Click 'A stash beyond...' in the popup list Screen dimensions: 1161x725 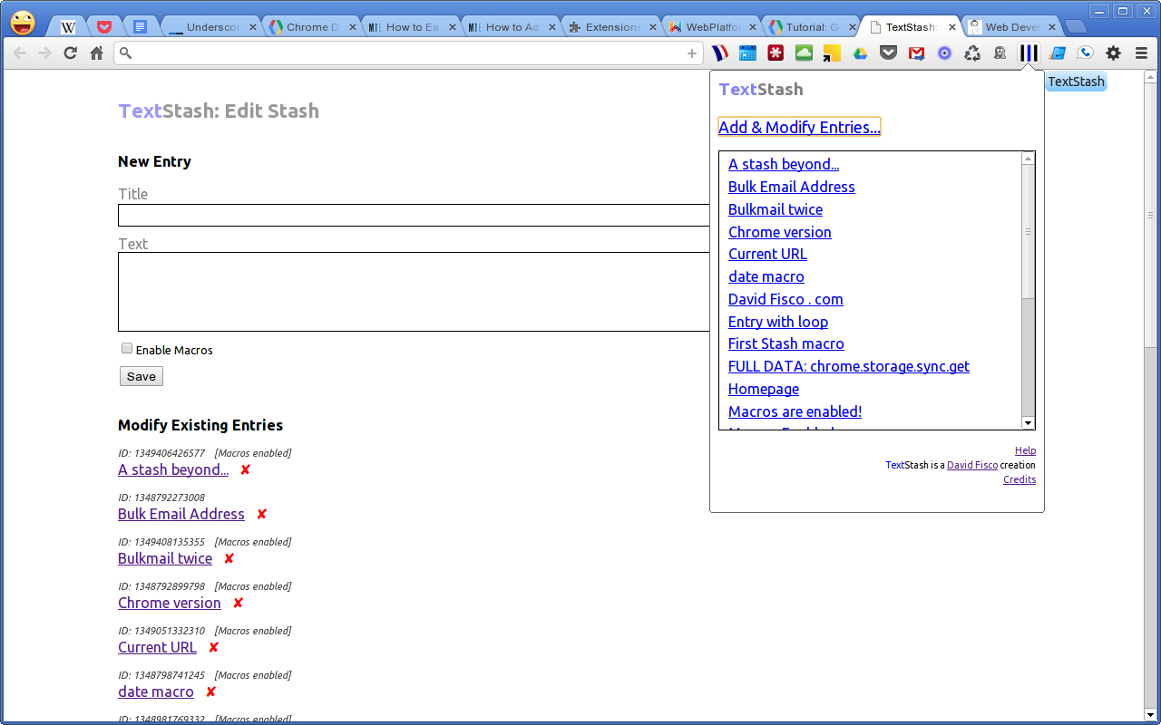[784, 164]
